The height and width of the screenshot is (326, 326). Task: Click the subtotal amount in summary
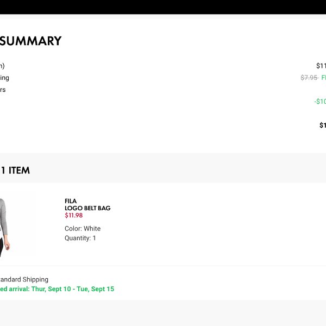pos(321,66)
